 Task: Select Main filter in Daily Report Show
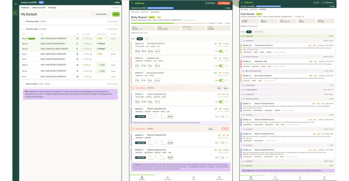click(x=140, y=39)
